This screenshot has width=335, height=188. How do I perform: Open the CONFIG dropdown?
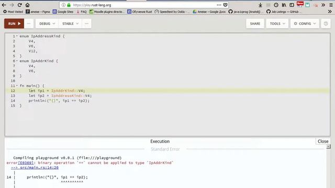pos(305,23)
